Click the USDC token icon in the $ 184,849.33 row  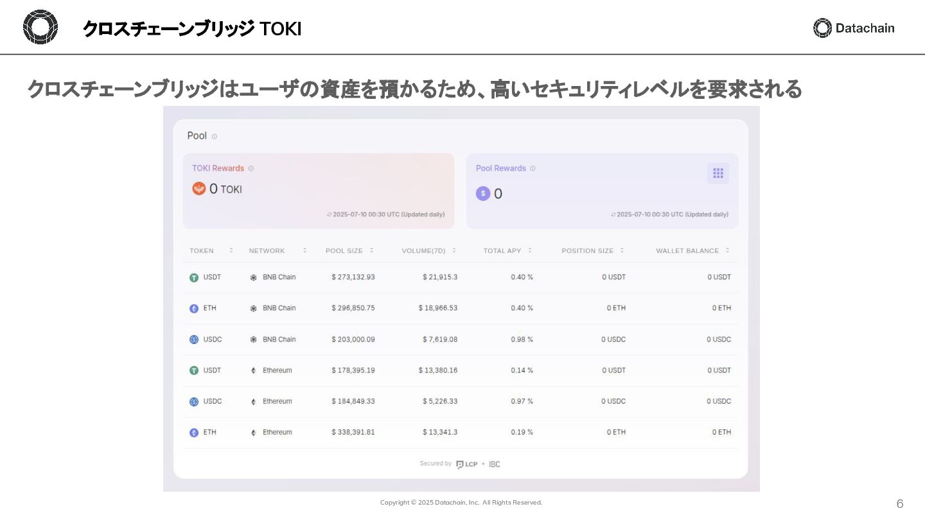tap(194, 401)
